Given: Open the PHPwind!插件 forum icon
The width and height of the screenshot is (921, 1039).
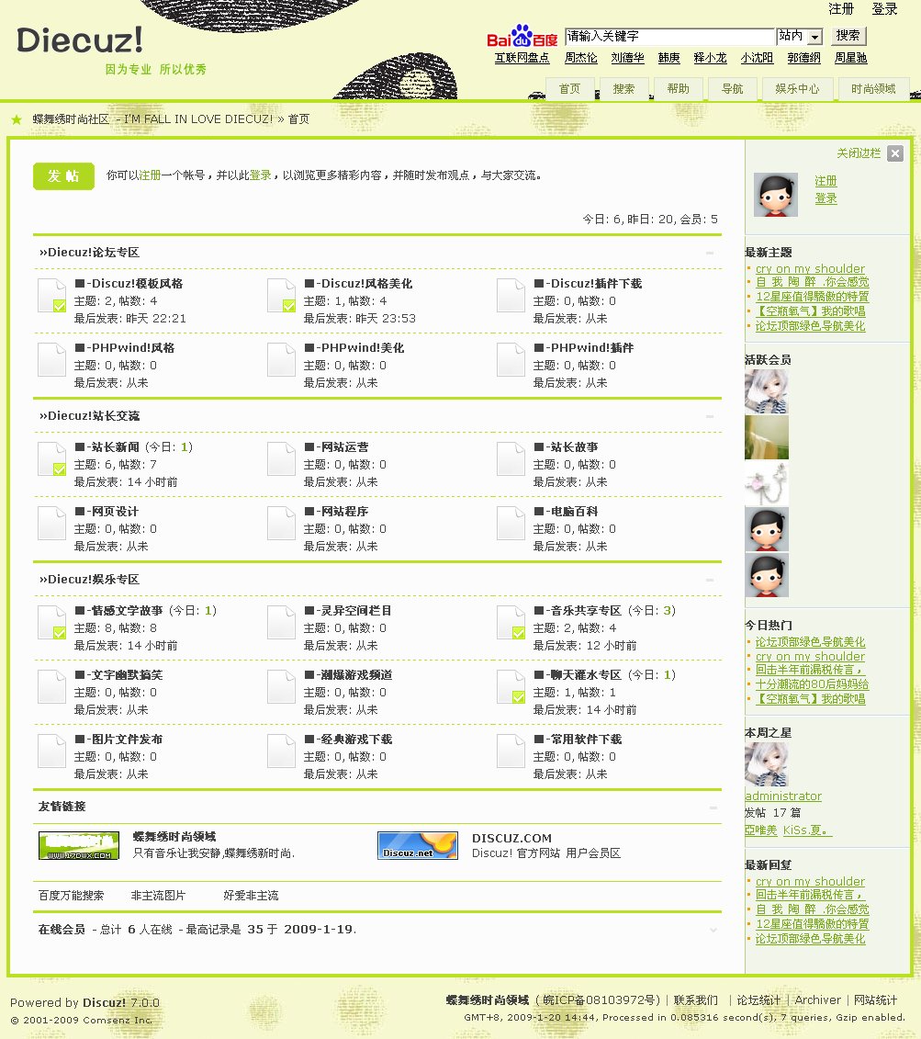Looking at the screenshot, I should pos(511,360).
